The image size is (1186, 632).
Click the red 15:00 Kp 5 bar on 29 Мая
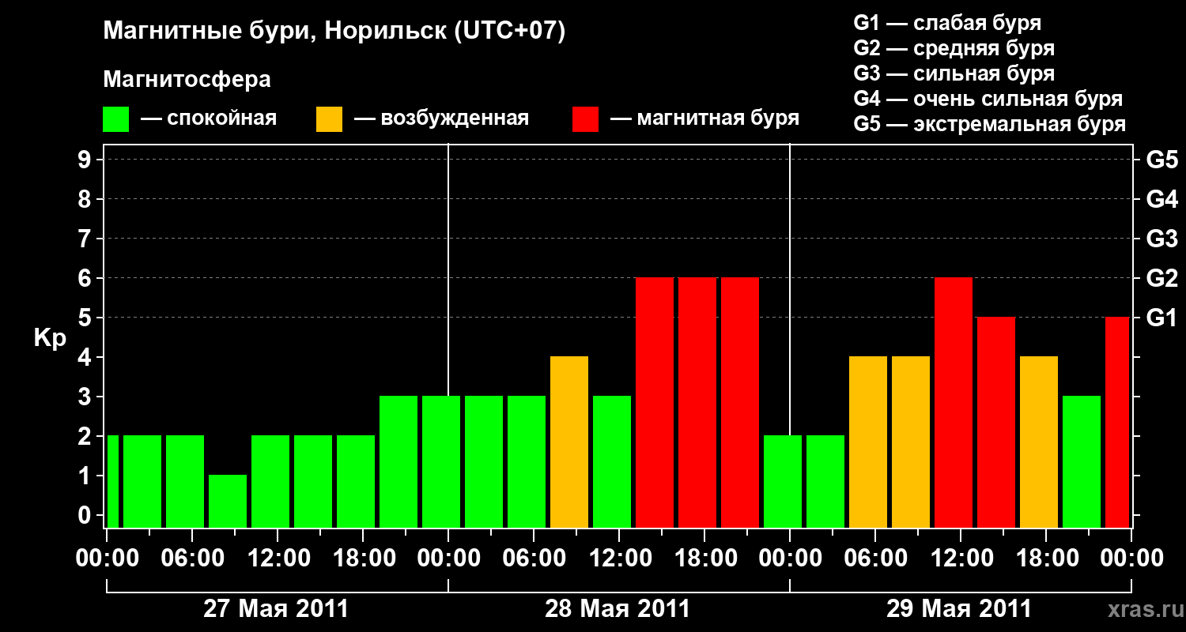pos(996,422)
